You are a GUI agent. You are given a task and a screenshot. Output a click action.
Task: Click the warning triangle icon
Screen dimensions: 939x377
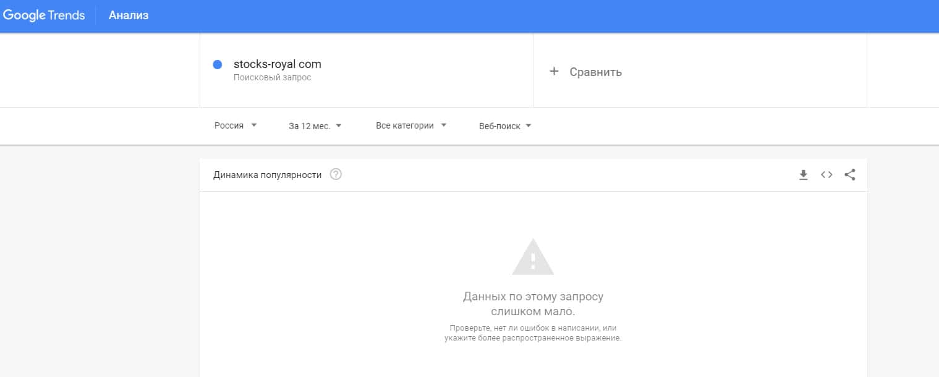[x=533, y=257]
